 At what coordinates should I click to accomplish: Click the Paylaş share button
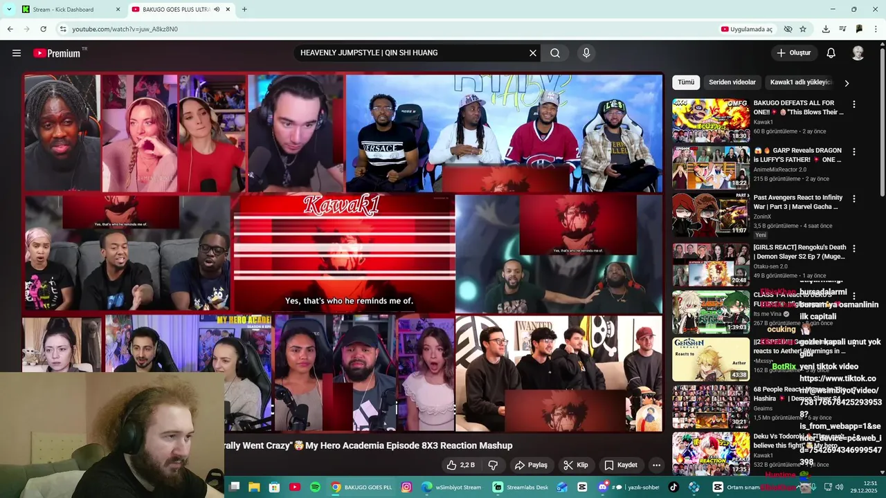[x=531, y=465]
